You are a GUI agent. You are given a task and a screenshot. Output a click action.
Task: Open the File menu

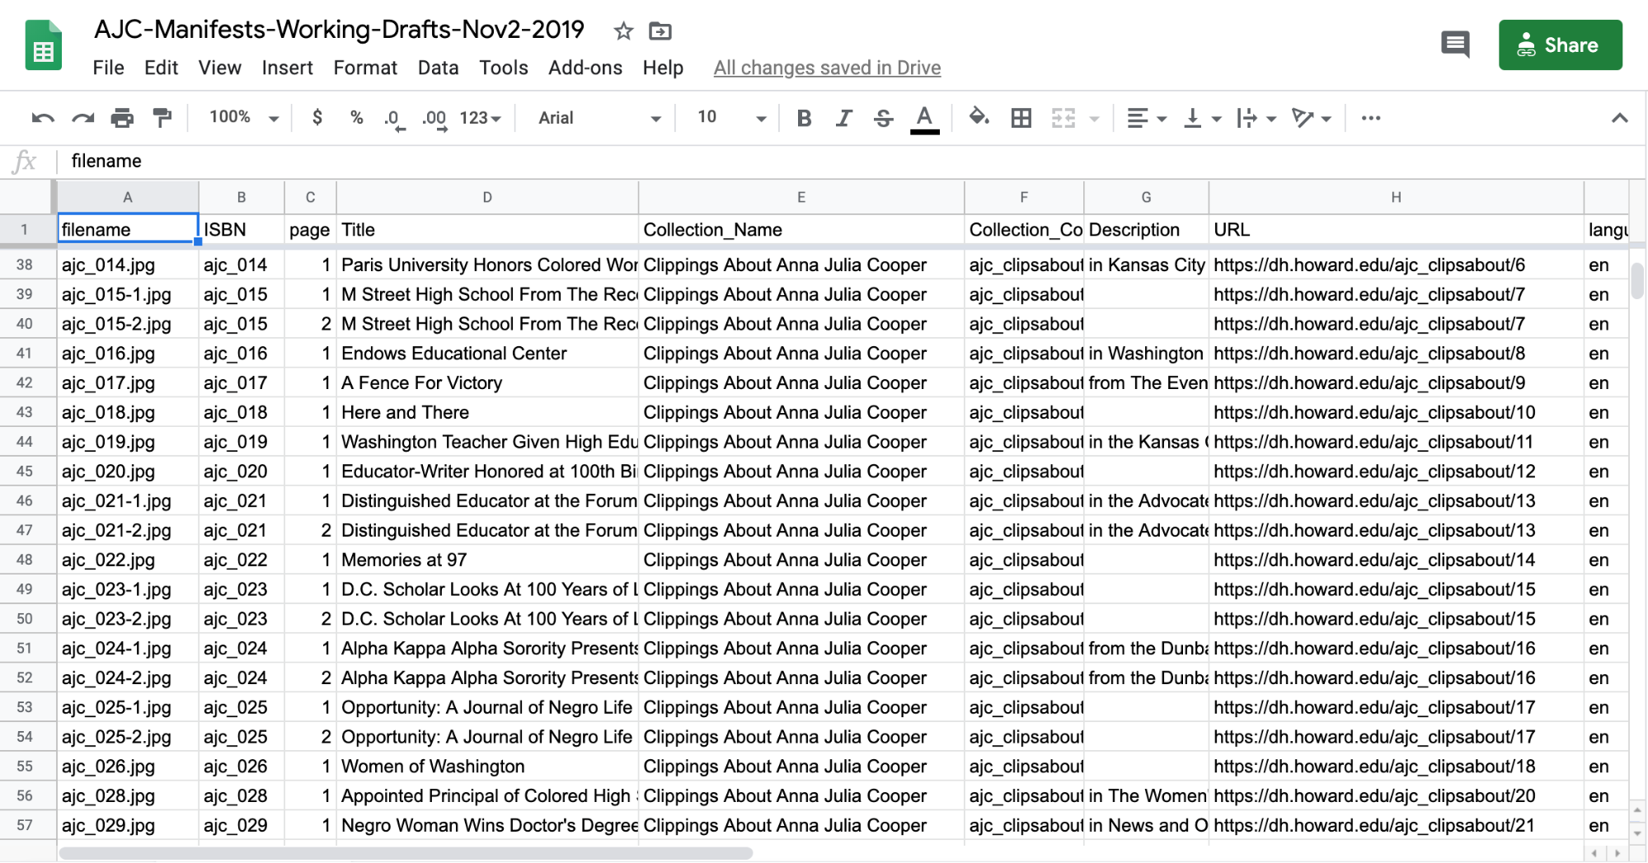click(x=108, y=68)
